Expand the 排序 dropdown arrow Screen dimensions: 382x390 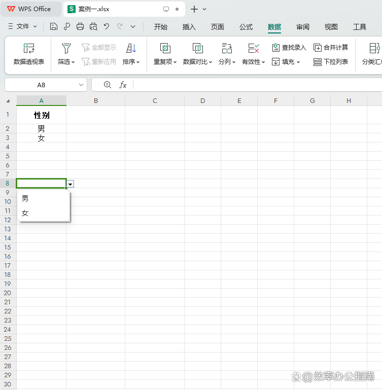tap(138, 62)
